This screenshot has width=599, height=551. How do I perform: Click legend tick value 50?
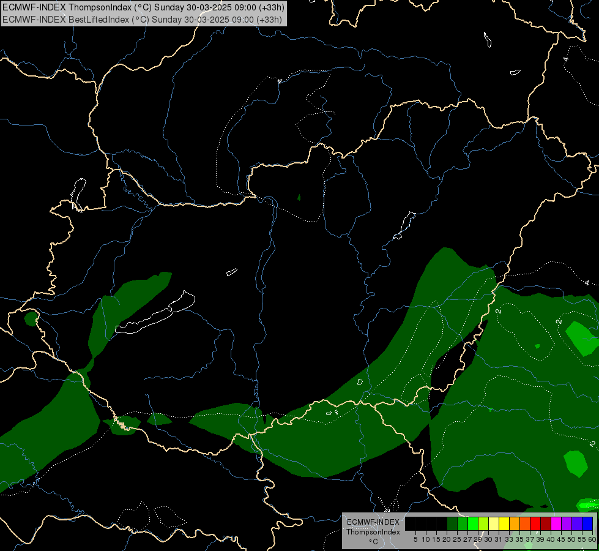(571, 539)
